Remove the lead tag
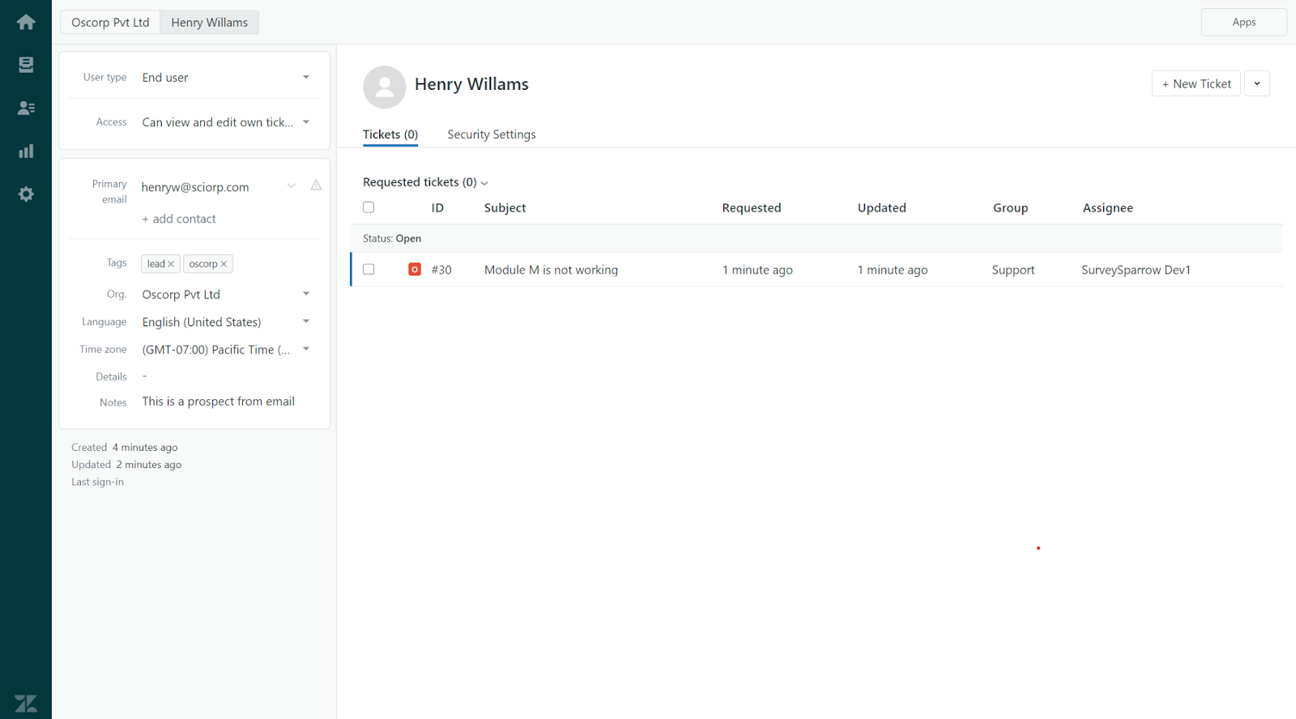The image size is (1296, 719). tap(171, 264)
